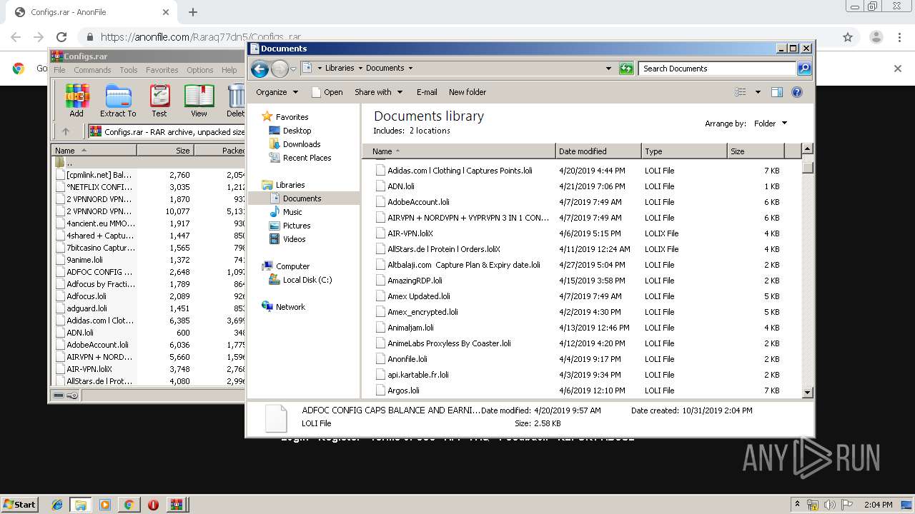Select Music library
Image resolution: width=915 pixels, height=514 pixels.
[x=292, y=212]
